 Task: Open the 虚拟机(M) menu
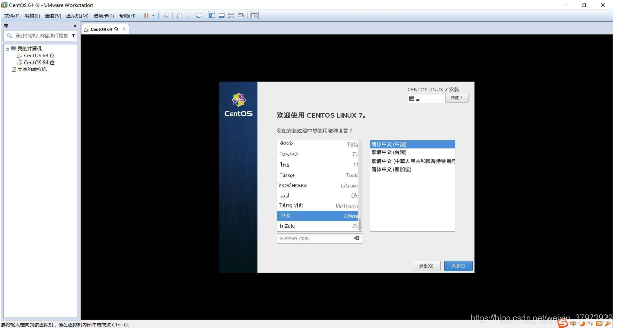(x=77, y=16)
